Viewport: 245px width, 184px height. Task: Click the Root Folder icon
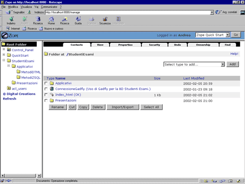click(4, 44)
